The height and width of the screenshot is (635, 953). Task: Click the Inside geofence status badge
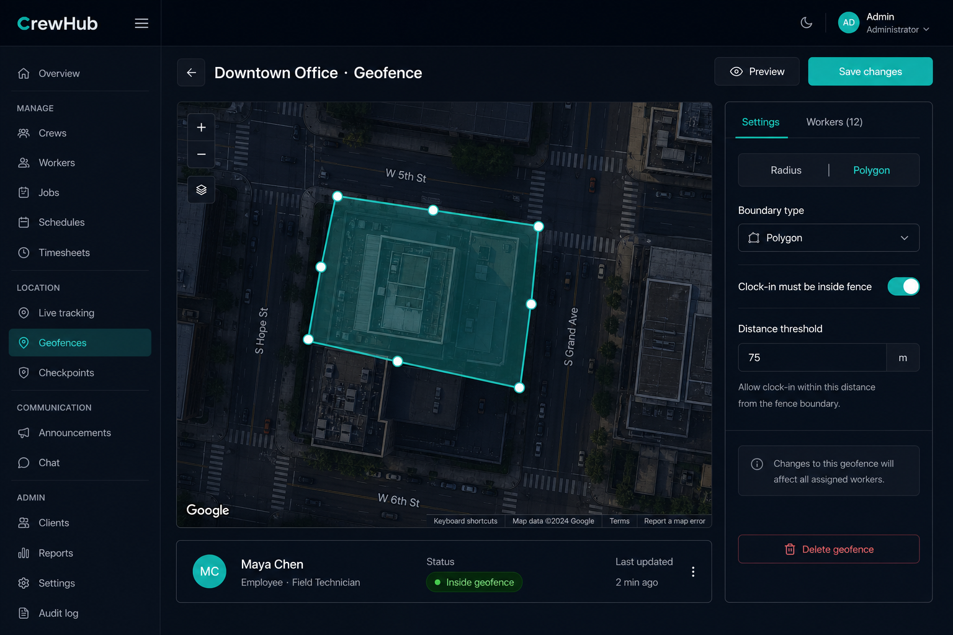pyautogui.click(x=474, y=582)
